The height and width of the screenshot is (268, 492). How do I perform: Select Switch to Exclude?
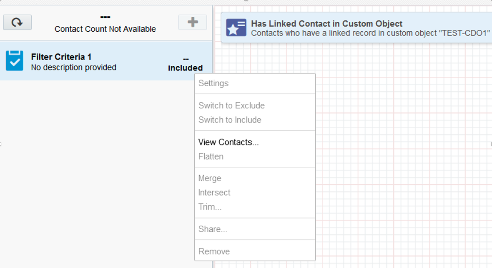pos(231,105)
